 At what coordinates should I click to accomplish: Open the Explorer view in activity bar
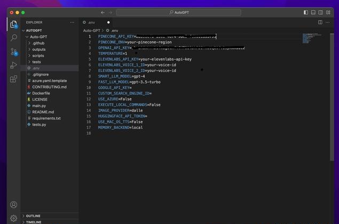14,24
